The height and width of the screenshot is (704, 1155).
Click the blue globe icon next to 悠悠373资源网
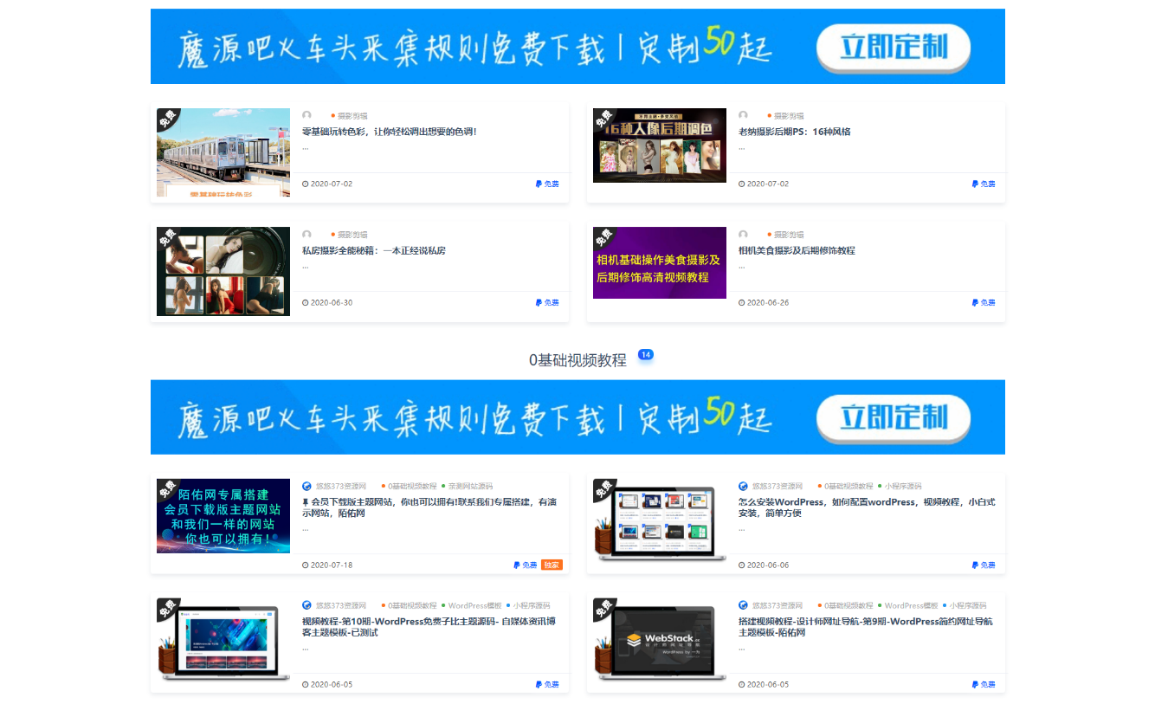click(x=740, y=485)
